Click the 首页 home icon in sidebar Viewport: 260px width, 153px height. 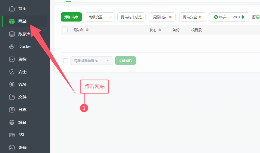(x=12, y=9)
